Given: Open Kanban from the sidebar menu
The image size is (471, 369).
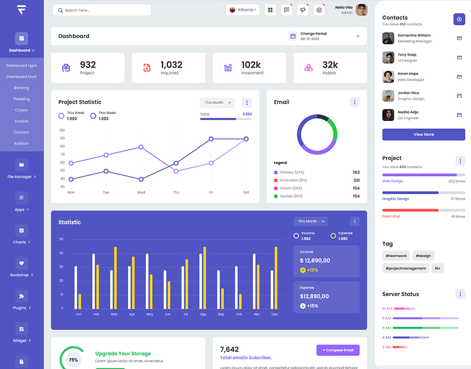Looking at the screenshot, I should [x=22, y=143].
